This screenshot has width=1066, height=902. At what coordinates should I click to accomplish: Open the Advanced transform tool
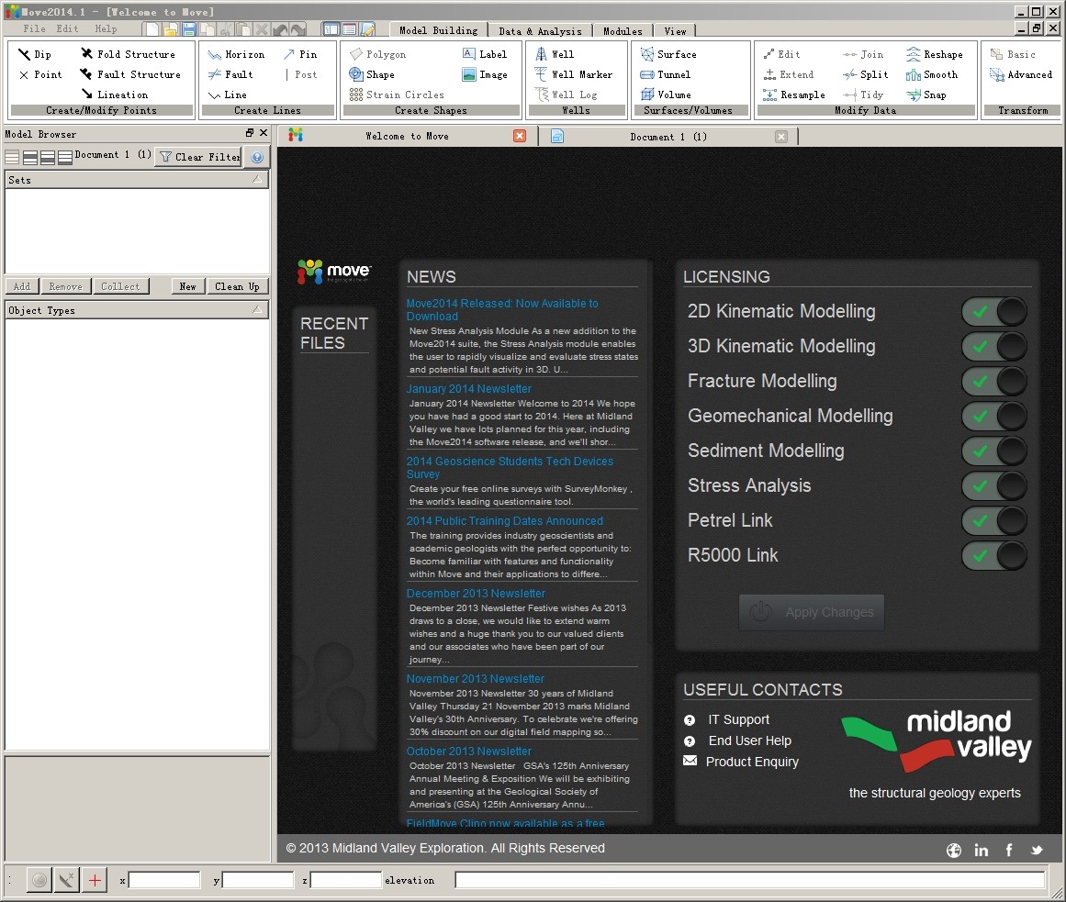1021,74
